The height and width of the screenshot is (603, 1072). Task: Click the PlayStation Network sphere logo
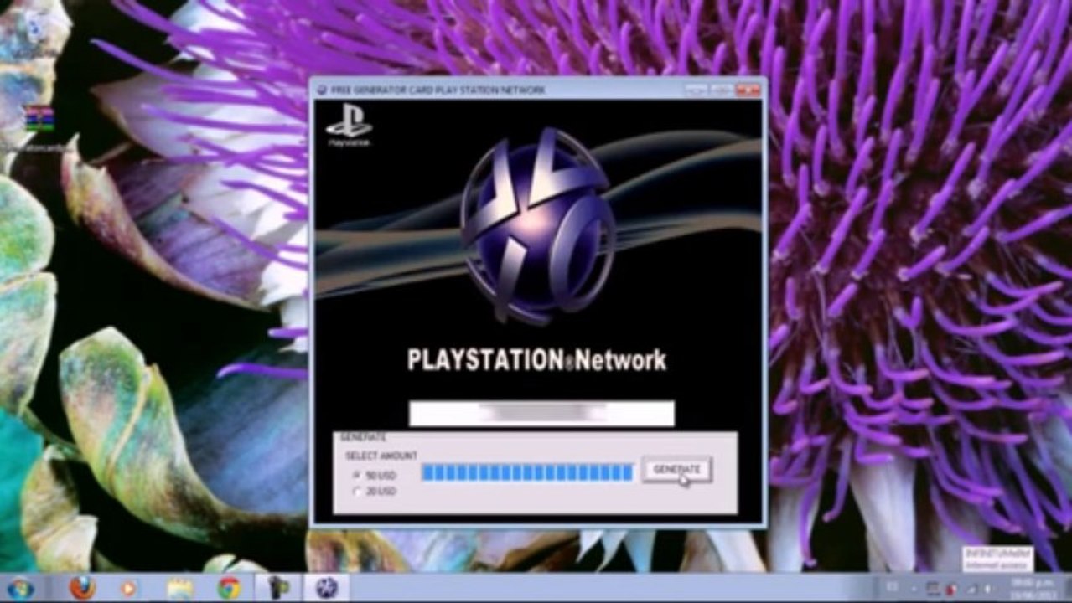(537, 224)
